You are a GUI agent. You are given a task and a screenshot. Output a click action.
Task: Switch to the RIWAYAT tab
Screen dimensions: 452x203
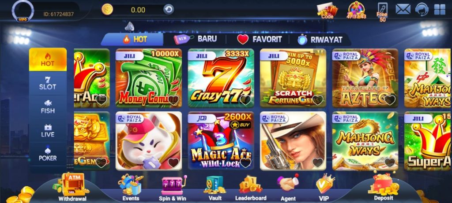point(320,39)
